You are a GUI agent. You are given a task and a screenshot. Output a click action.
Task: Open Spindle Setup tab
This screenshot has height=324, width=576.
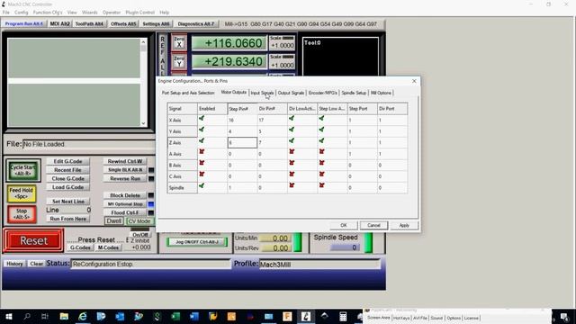click(x=354, y=93)
